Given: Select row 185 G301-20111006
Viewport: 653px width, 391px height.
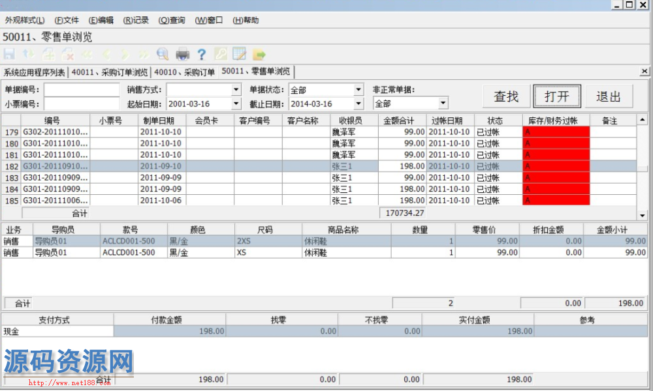Looking at the screenshot, I should [319, 200].
